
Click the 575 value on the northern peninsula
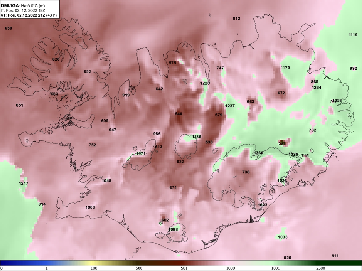coord(172,63)
